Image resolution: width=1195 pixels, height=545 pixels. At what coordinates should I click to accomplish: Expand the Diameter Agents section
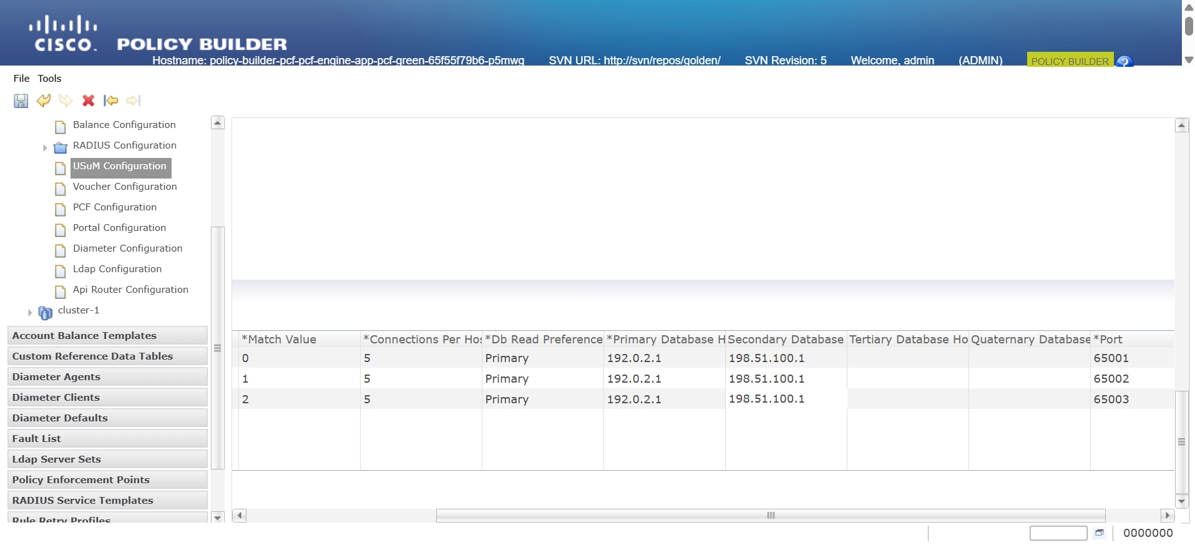107,376
